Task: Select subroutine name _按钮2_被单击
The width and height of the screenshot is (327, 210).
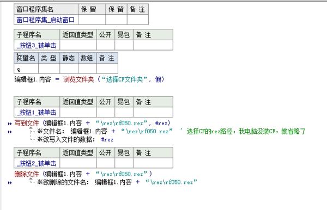Action: click(37, 163)
